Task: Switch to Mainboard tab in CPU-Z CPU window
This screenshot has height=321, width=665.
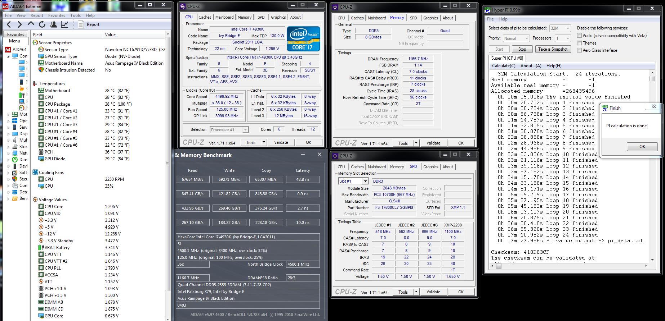Action: 224,17
